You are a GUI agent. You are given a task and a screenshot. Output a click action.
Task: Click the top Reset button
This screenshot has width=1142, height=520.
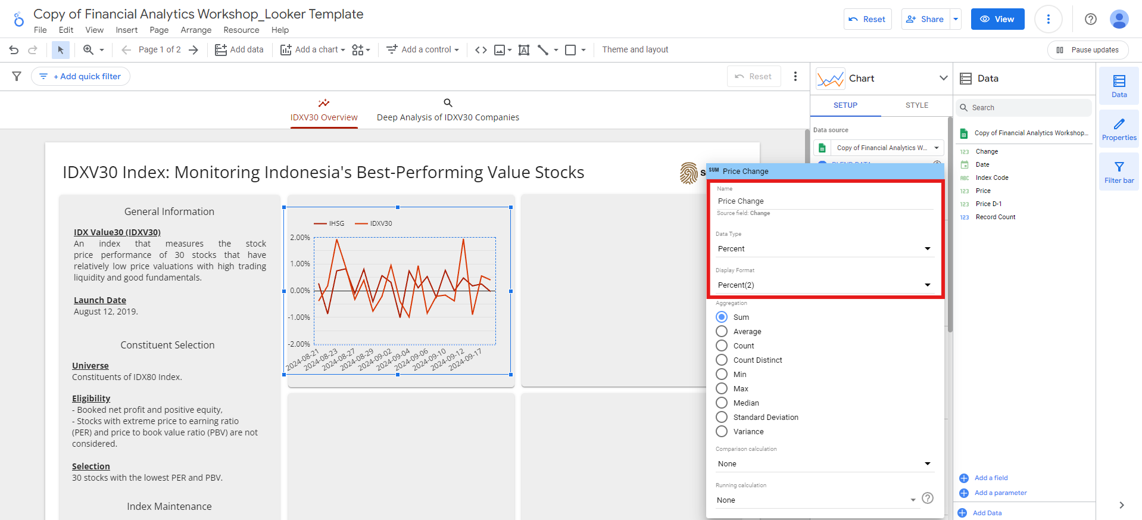867,19
